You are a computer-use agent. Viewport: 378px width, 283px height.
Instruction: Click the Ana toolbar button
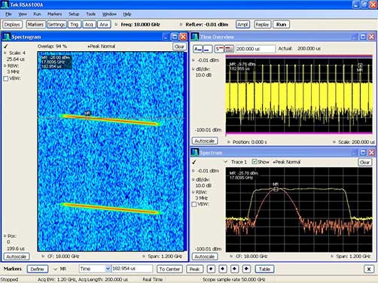[x=104, y=25]
